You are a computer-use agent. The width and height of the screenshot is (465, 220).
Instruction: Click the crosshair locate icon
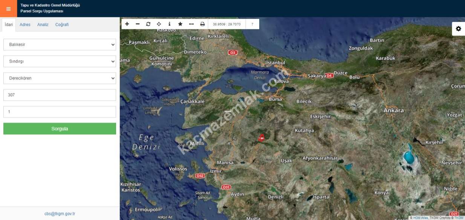pos(159,24)
